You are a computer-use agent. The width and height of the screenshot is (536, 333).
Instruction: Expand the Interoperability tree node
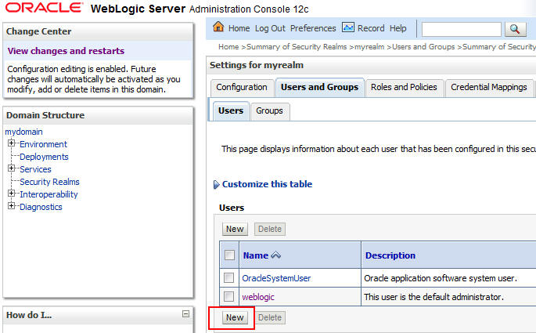[11, 194]
